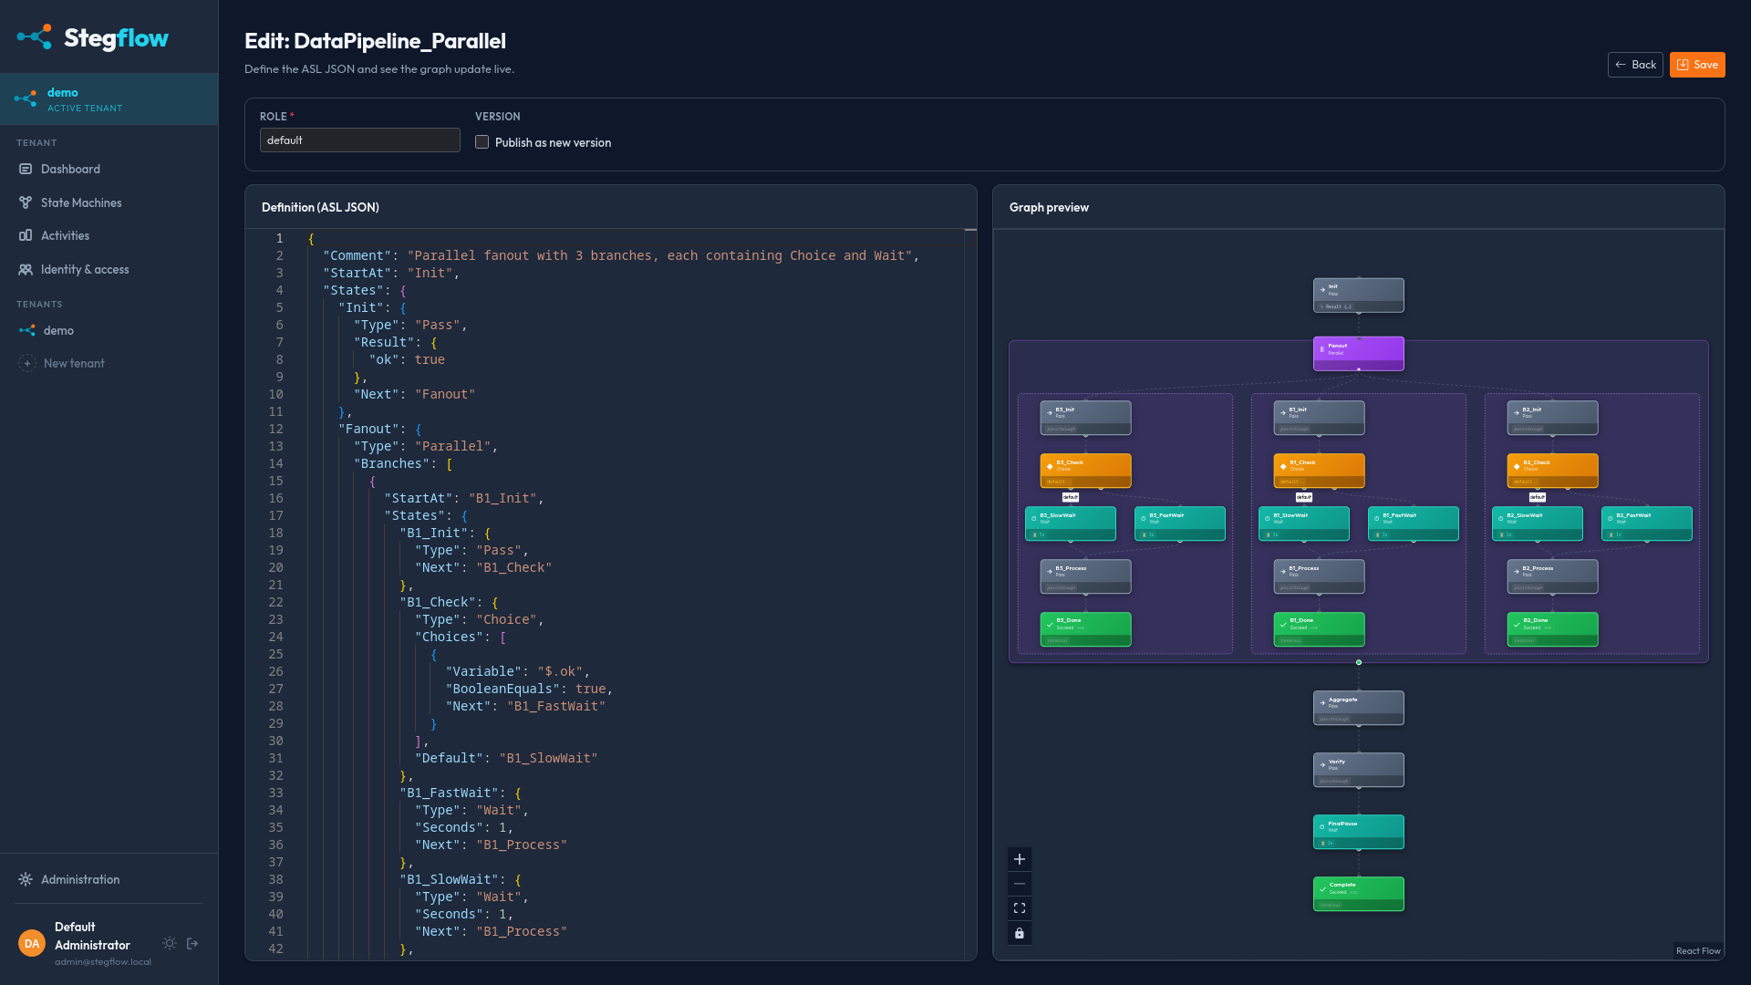Click the B2_SlowWait clock icon
1751x985 pixels.
tap(1501, 518)
